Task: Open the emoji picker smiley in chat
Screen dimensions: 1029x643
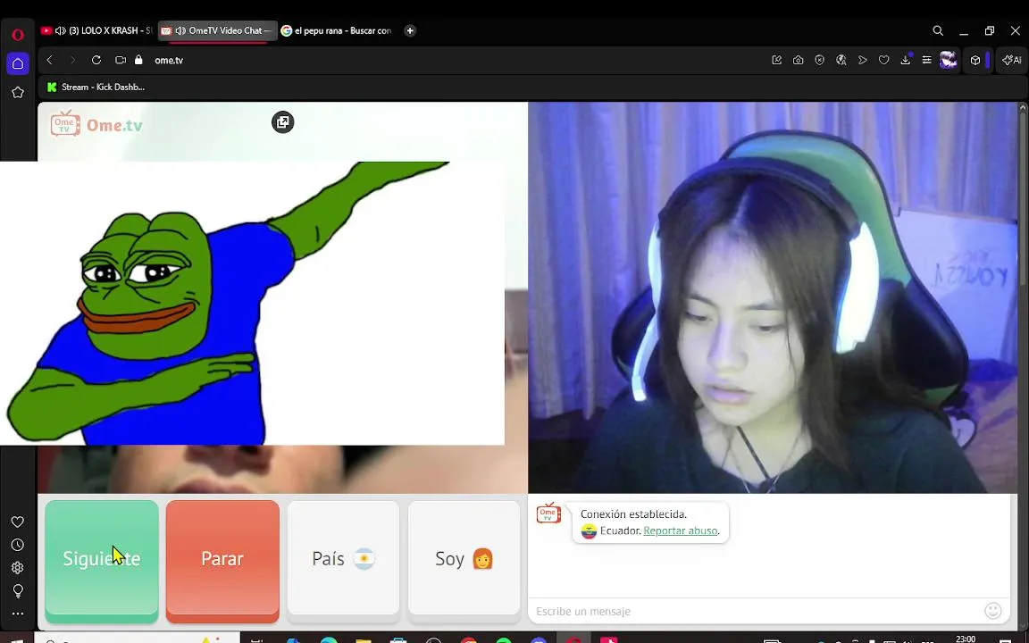Action: [993, 611]
